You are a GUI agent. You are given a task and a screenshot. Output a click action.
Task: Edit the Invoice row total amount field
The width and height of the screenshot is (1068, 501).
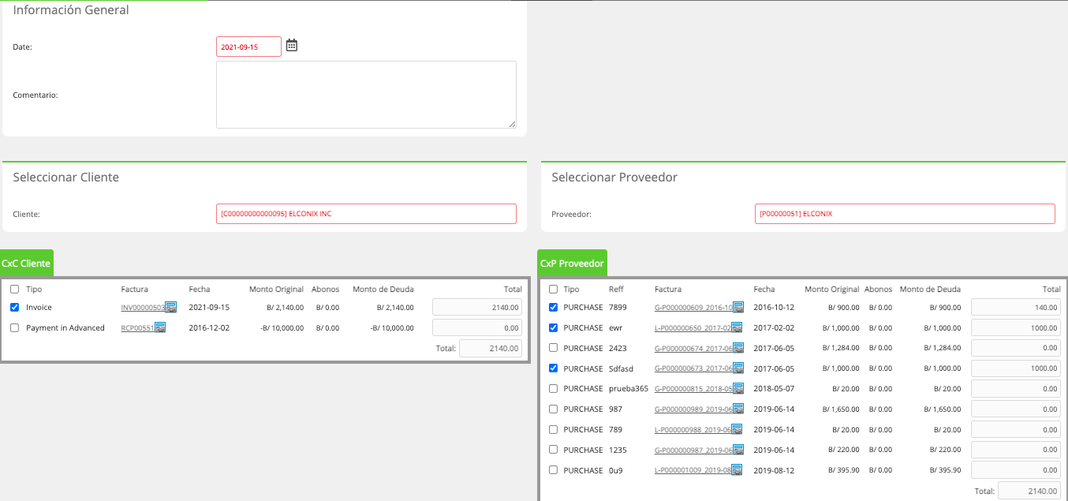(477, 308)
